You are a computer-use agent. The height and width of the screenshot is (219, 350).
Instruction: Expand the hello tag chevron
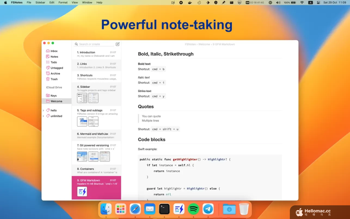pyautogui.click(x=43, y=110)
